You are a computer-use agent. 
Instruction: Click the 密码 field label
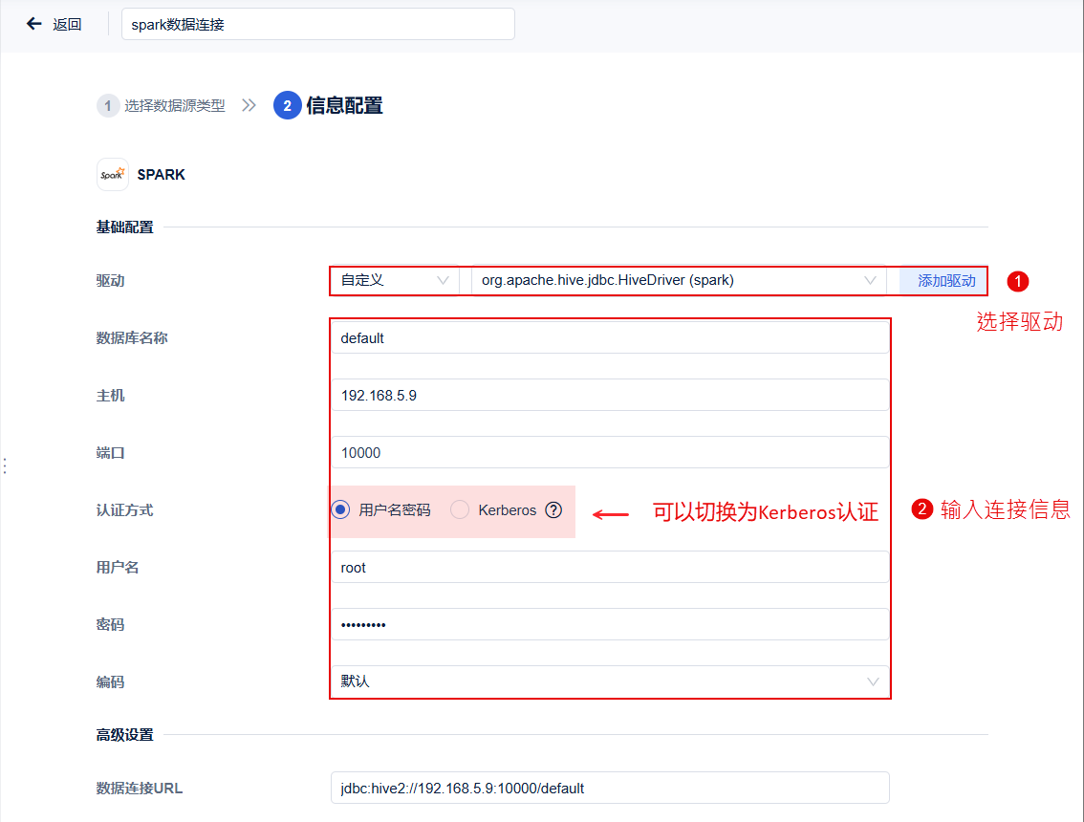(x=111, y=625)
